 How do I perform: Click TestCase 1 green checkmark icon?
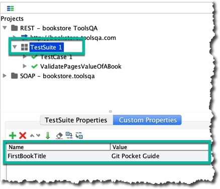click(x=34, y=57)
